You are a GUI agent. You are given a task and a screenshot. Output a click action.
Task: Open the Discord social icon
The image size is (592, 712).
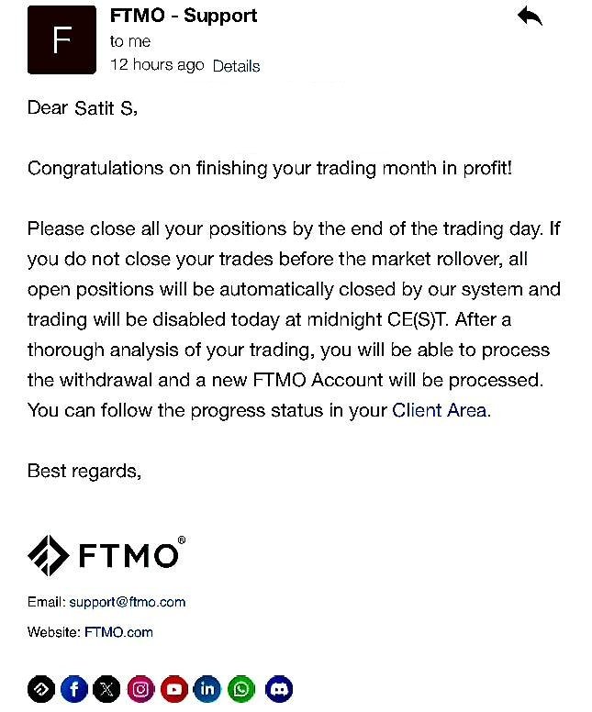pyautogui.click(x=279, y=689)
